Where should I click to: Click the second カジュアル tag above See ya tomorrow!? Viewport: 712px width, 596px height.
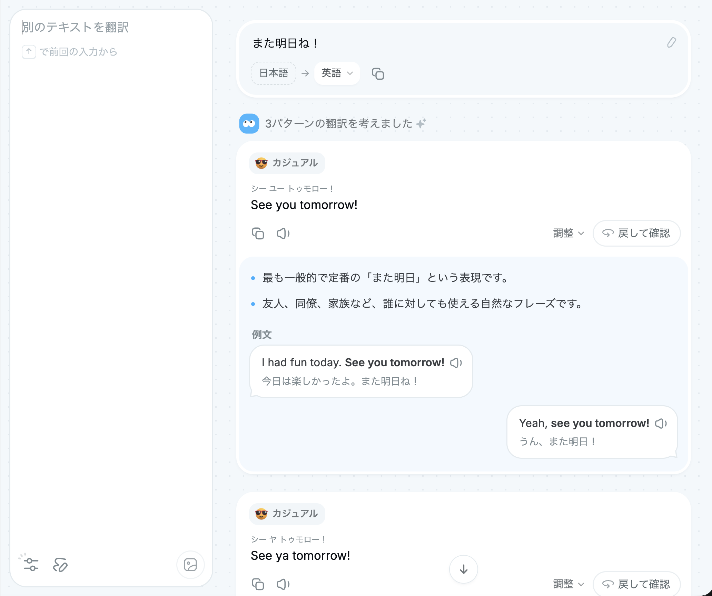287,514
